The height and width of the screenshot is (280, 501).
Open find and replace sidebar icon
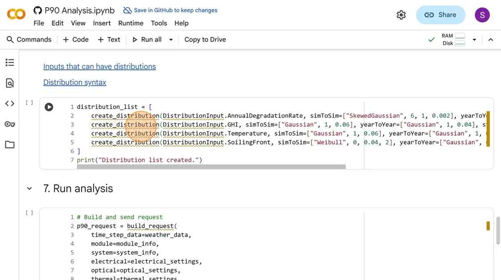pos(10,83)
